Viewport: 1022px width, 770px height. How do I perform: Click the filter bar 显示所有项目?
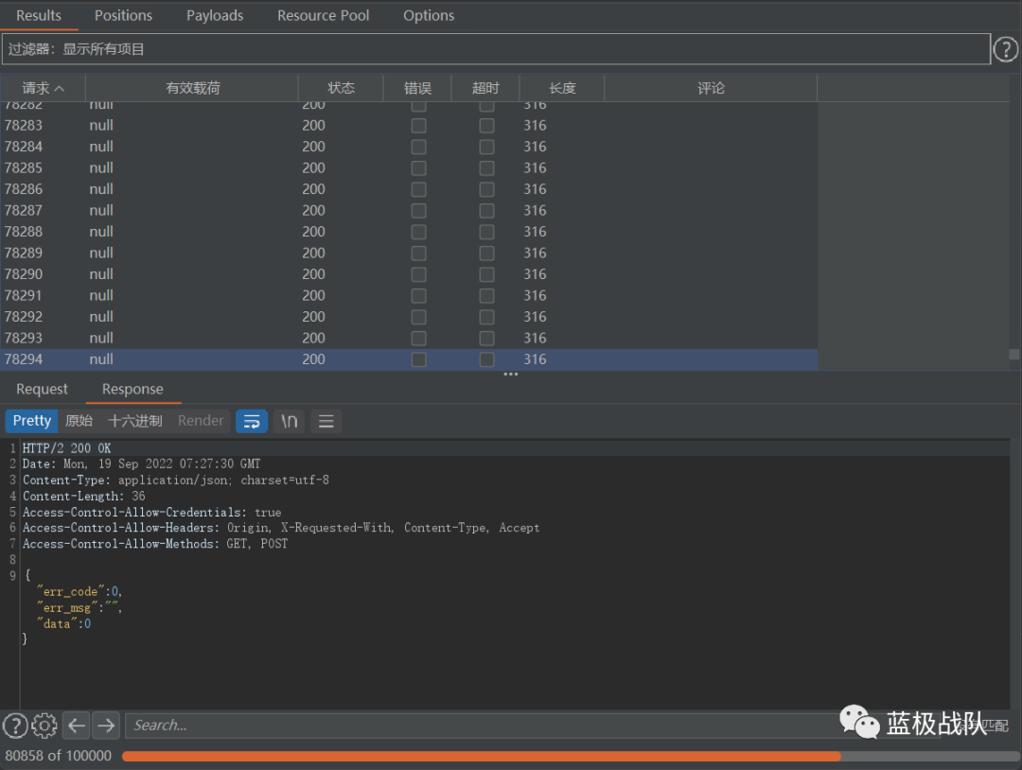tap(495, 49)
